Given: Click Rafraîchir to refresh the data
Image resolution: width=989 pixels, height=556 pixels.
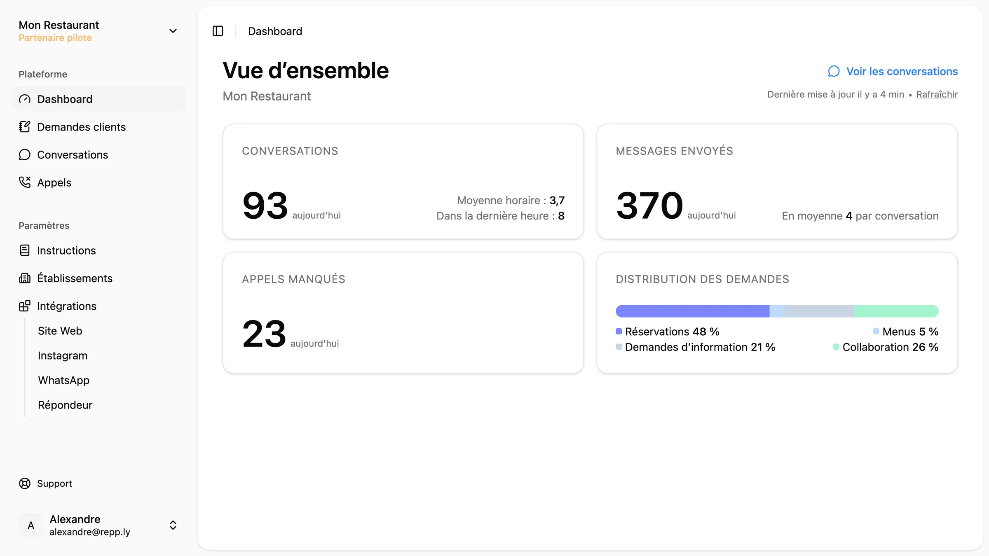Looking at the screenshot, I should click(x=937, y=94).
